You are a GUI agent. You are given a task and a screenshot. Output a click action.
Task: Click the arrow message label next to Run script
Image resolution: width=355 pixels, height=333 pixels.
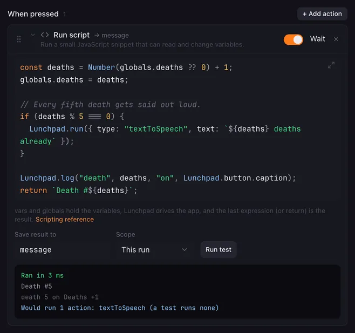tap(112, 35)
